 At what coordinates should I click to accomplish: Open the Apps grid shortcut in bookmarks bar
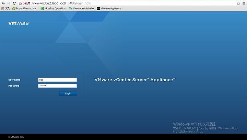point(6,9)
